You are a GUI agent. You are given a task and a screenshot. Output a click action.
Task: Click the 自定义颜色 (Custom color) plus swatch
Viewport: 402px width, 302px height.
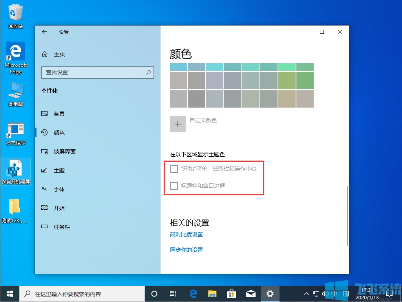177,124
